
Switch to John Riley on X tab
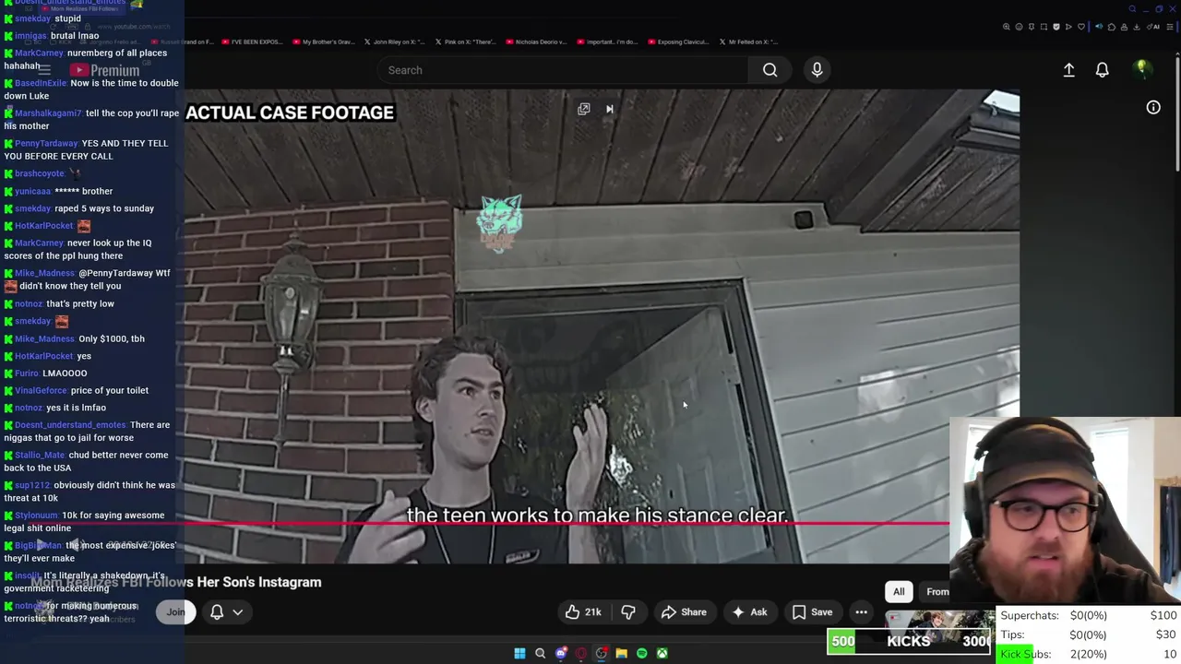393,41
